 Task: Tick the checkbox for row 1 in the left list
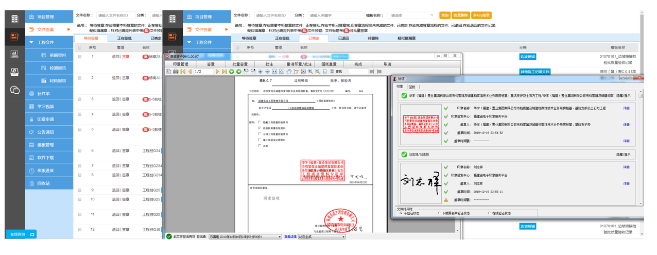coord(80,57)
